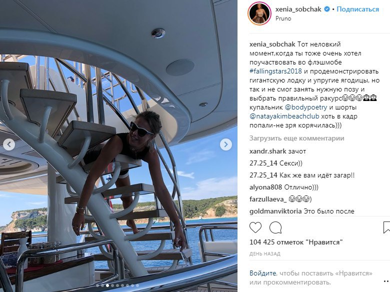This screenshot has height=292, width=390.
Task: Open xandr.shark commenter profile
Action: (x=267, y=151)
